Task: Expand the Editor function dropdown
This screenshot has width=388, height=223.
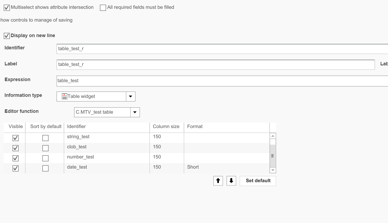Action: point(135,112)
